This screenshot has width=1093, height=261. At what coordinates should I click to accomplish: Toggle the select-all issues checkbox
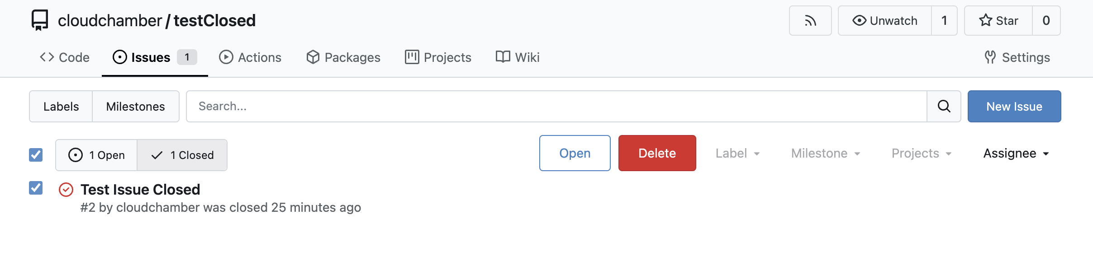(x=36, y=155)
